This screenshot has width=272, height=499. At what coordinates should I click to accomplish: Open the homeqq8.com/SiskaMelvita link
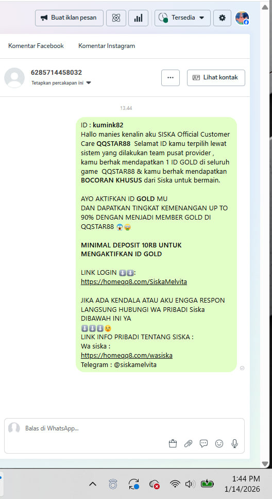click(134, 281)
